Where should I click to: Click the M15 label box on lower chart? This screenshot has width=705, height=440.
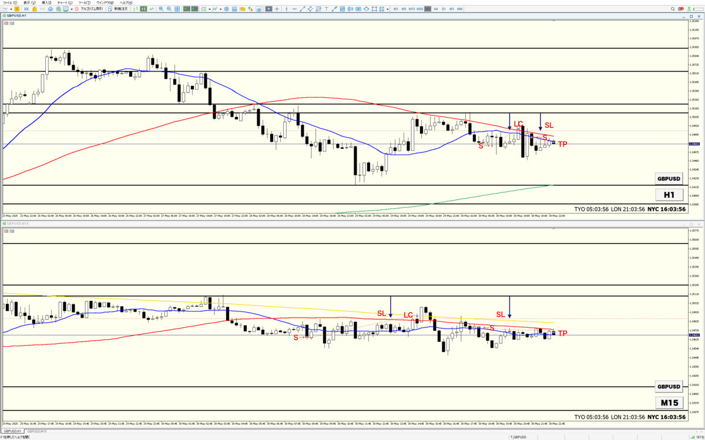(669, 402)
